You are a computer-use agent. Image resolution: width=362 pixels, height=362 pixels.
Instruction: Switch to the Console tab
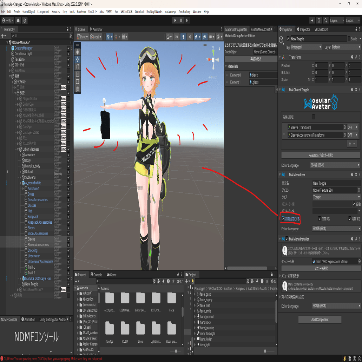click(96, 275)
